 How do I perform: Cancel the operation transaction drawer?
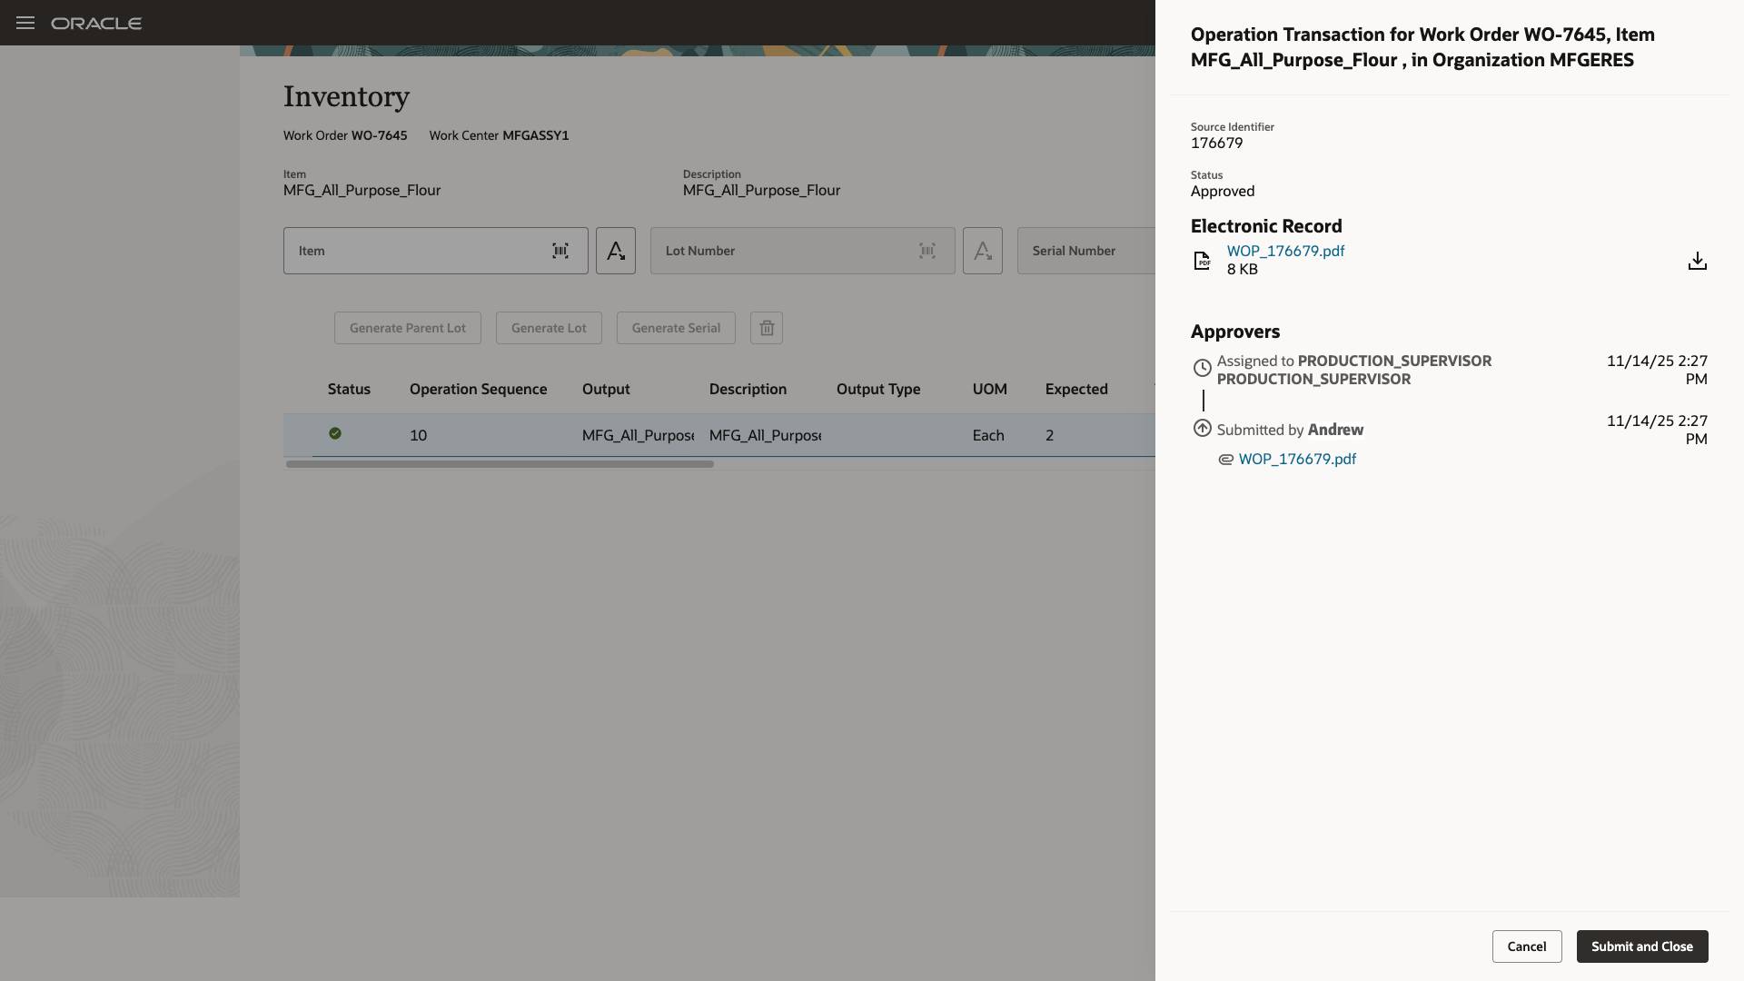point(1526,946)
